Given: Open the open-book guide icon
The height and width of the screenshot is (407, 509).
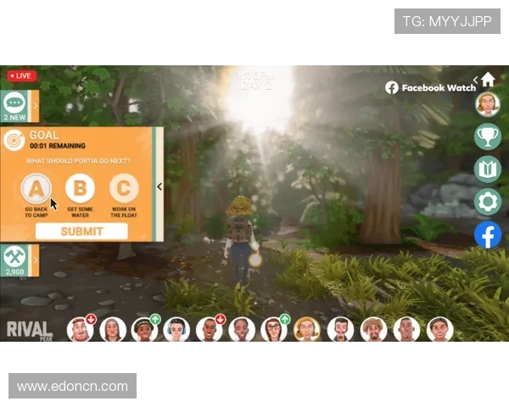Looking at the screenshot, I should coord(488,169).
